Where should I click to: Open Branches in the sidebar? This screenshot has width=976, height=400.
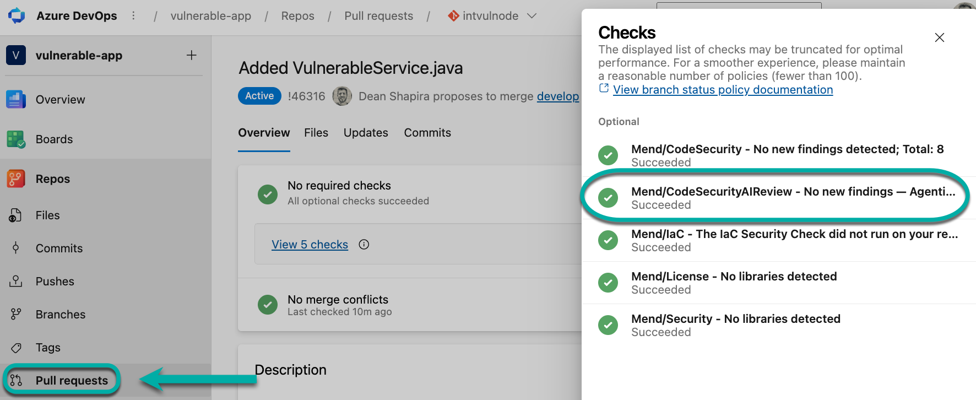coord(61,315)
